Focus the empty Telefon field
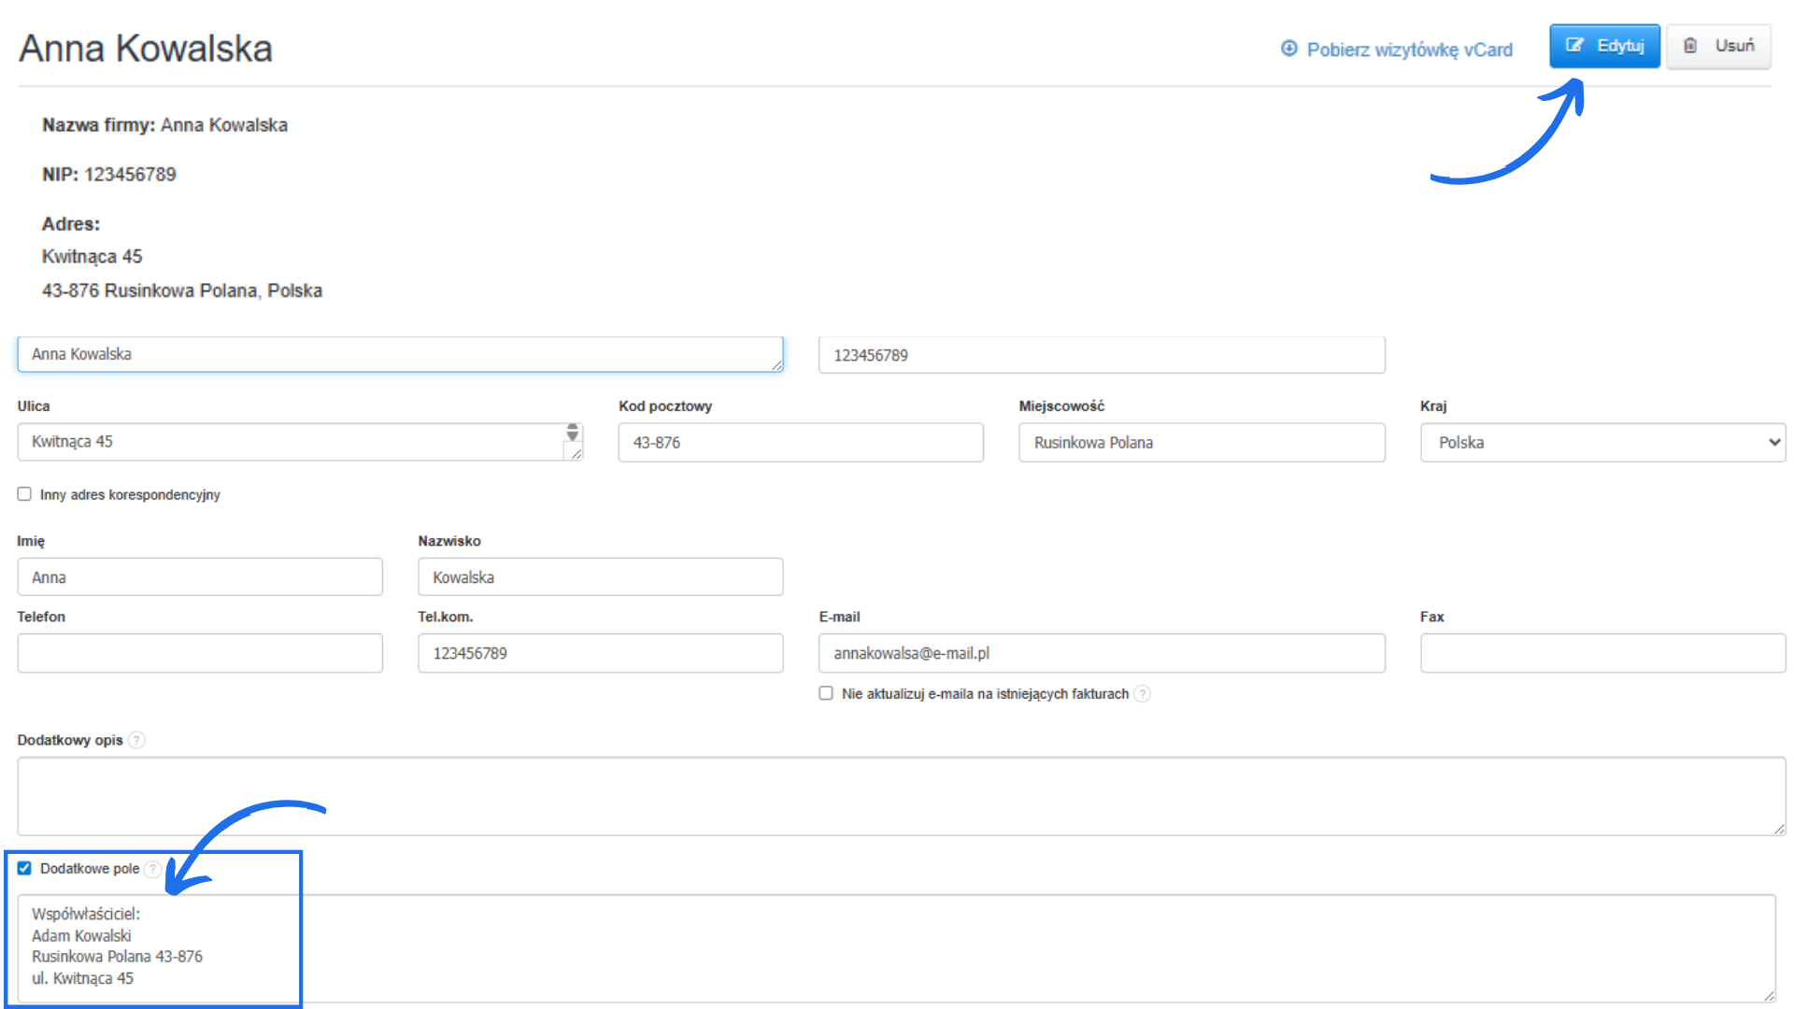The width and height of the screenshot is (1794, 1009). (199, 653)
